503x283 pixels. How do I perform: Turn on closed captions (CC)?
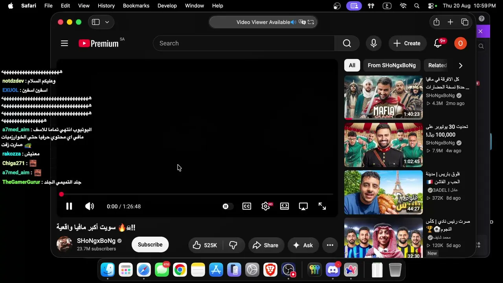tap(247, 206)
